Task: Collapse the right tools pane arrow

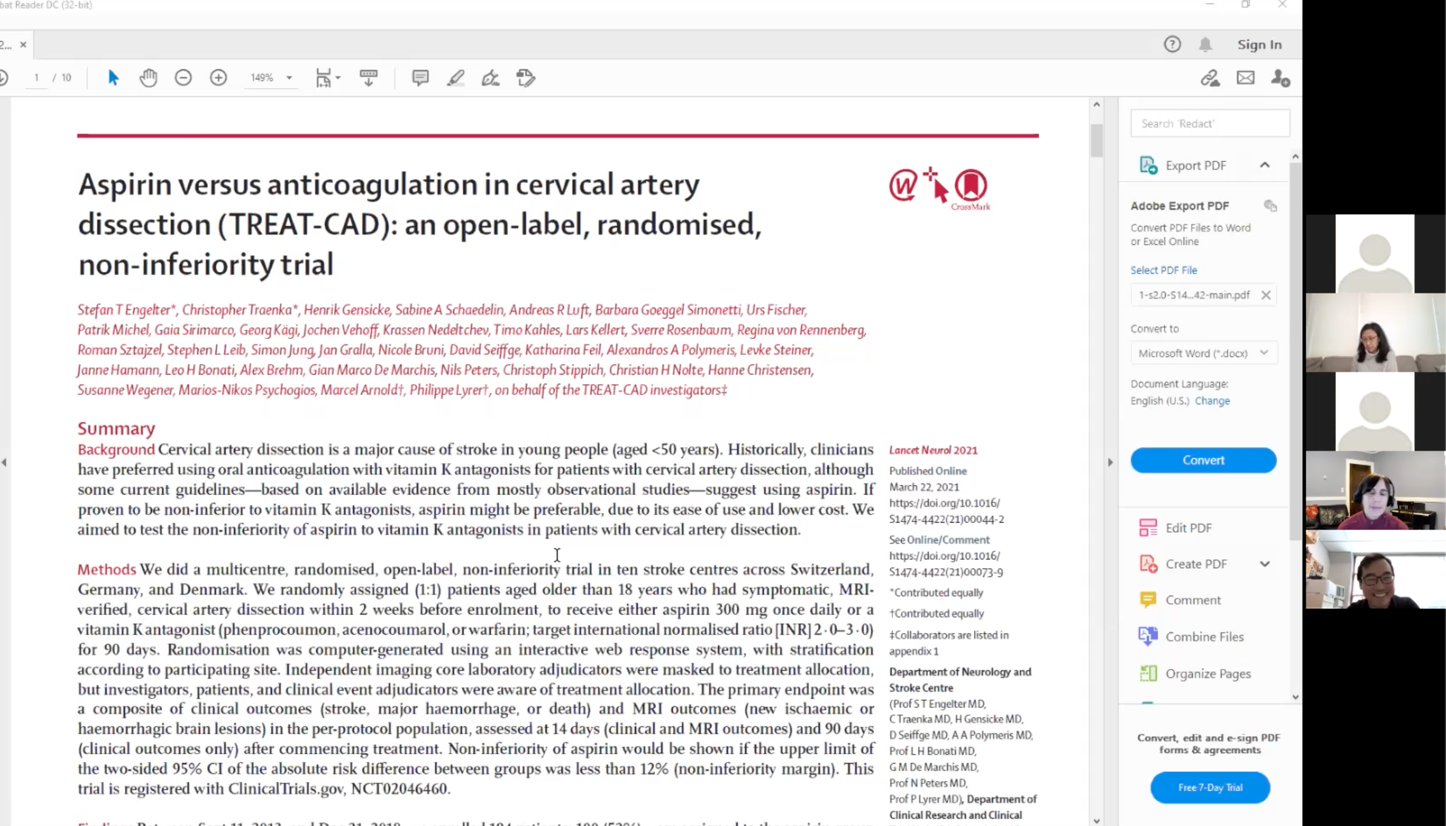Action: click(1110, 462)
